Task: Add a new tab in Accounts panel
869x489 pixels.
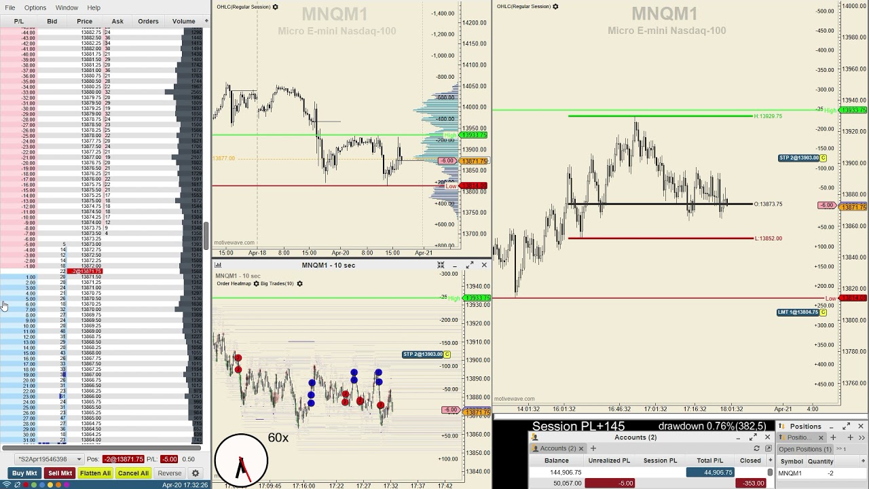Action: point(593,448)
